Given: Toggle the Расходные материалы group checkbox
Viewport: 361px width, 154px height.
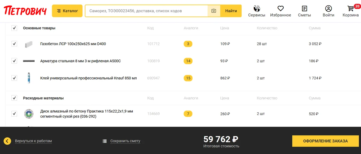Looking at the screenshot, I should point(14,98).
